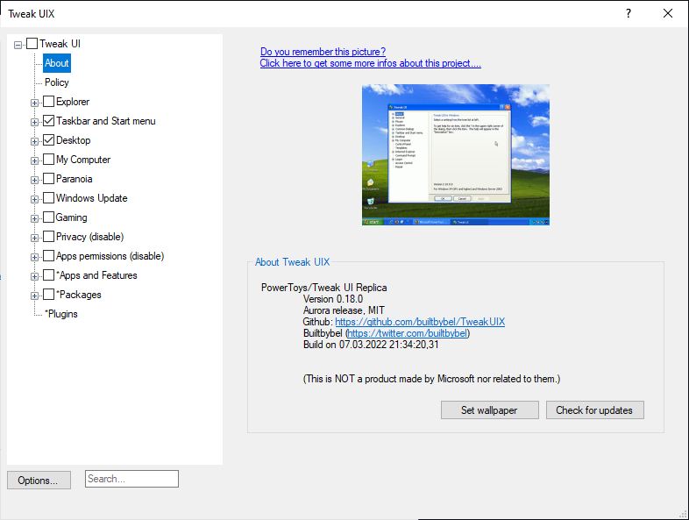Click the 'Aurora release, MIT' text

(x=344, y=310)
